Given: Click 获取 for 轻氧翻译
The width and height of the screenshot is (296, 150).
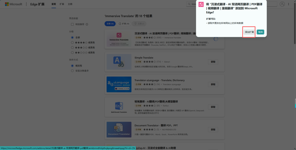Looking at the screenshot, I should pos(213,107).
